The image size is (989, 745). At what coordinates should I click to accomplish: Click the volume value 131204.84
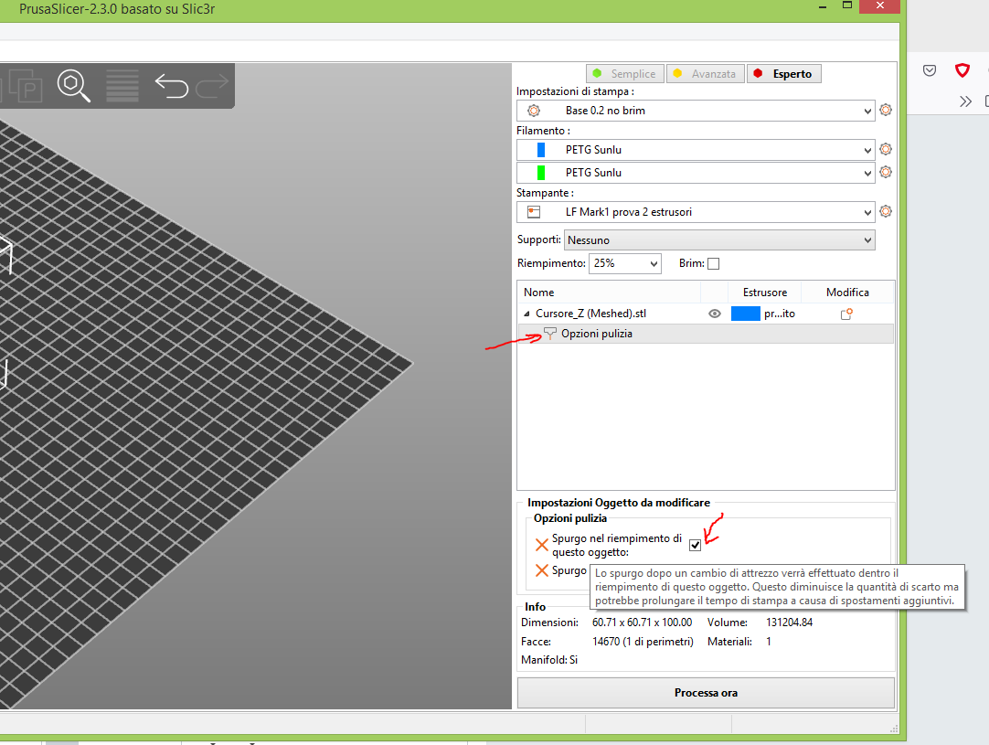(x=789, y=622)
